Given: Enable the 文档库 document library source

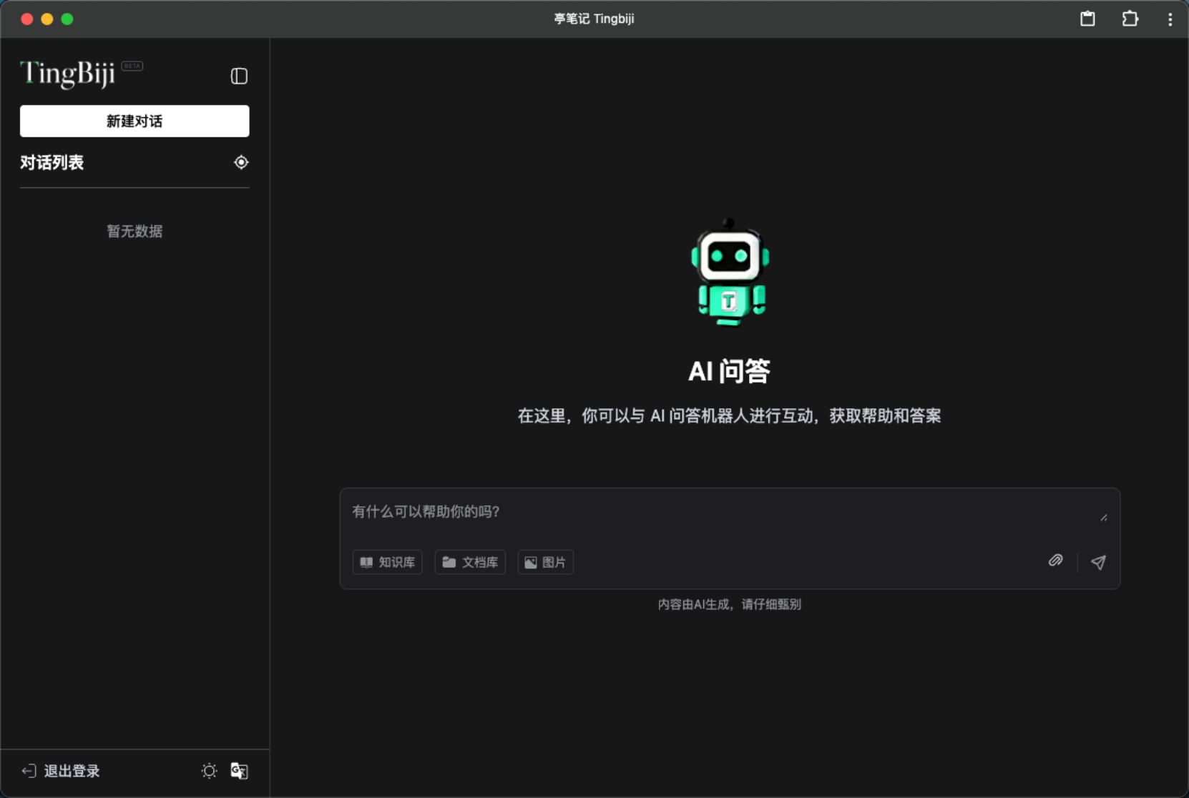Looking at the screenshot, I should point(470,562).
